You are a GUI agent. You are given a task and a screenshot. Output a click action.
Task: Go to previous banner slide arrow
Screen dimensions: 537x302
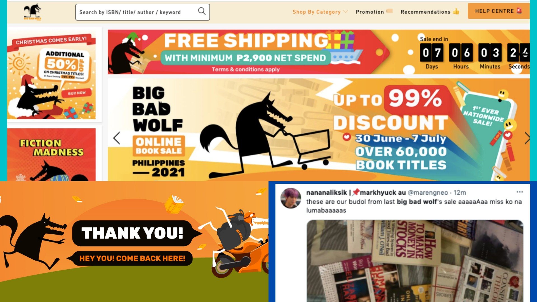(117, 138)
